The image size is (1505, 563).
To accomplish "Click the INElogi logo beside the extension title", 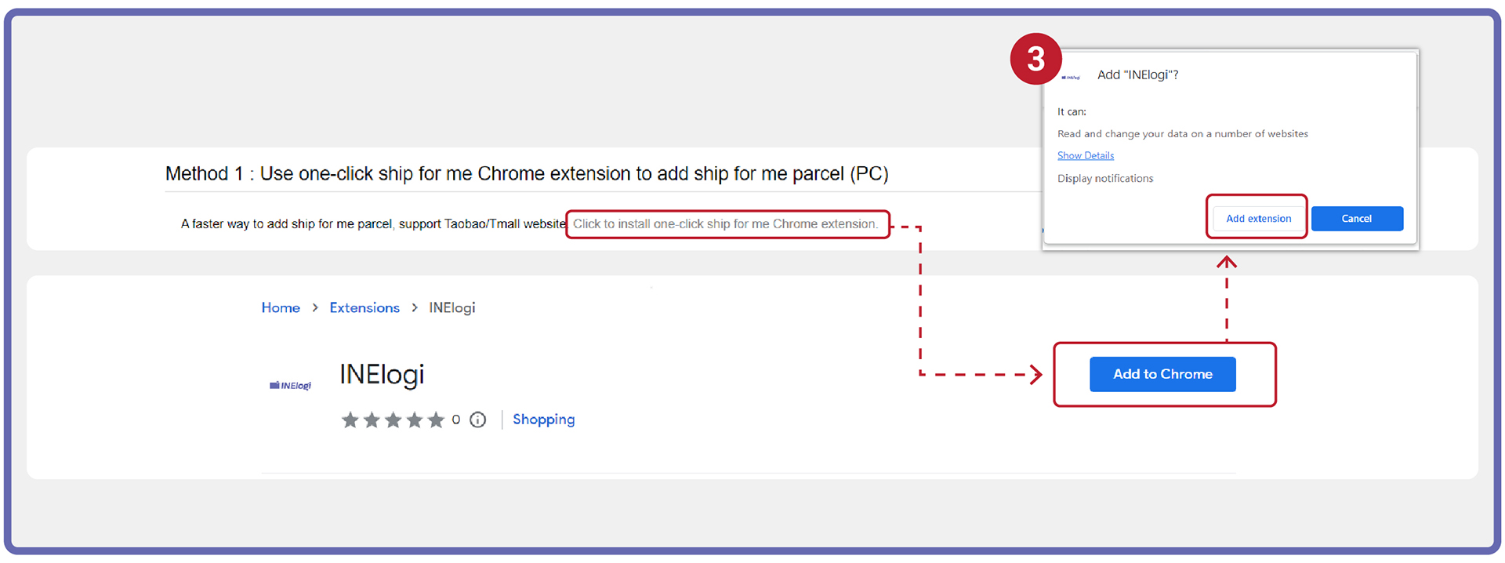I will (x=290, y=385).
